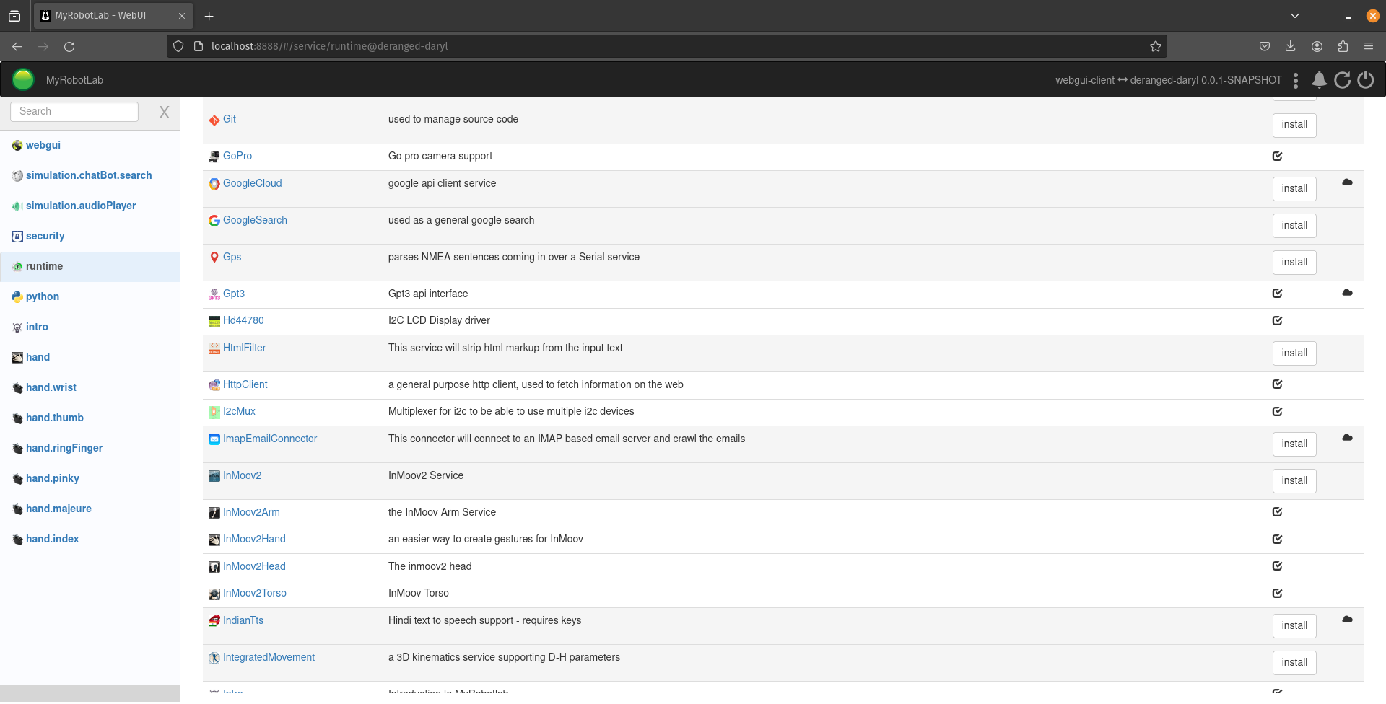Click the InMoov2Hand installed checkmark
This screenshot has height=704, width=1386.
coord(1277,540)
